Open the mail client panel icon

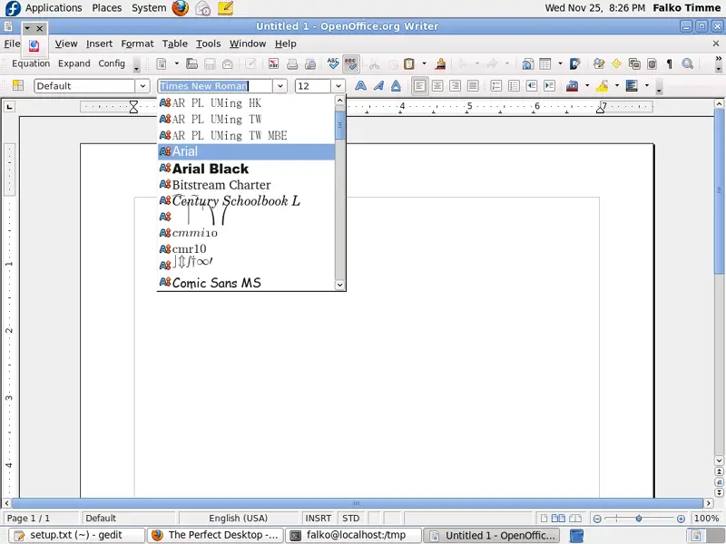tap(202, 8)
